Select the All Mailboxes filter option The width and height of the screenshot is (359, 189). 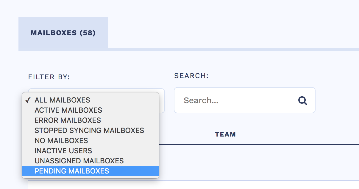coord(62,100)
